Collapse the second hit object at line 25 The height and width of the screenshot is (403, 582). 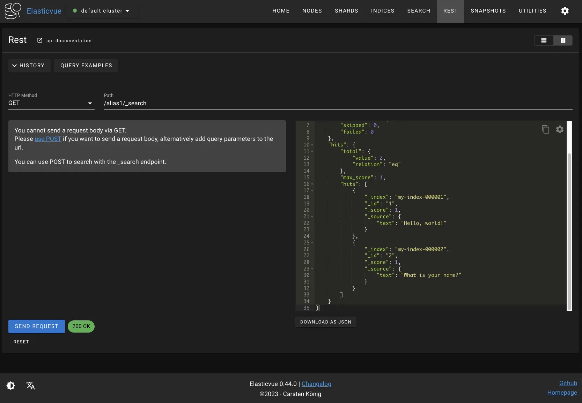click(x=312, y=243)
